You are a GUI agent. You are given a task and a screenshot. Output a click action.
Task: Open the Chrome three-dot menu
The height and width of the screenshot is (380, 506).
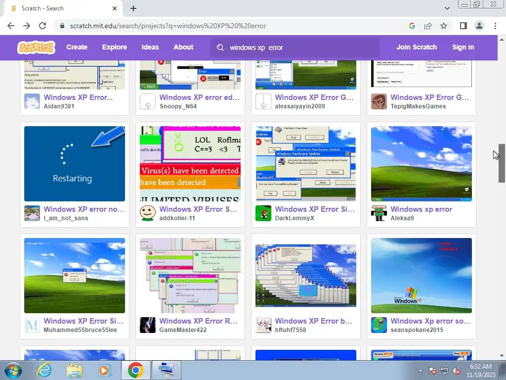tap(495, 26)
